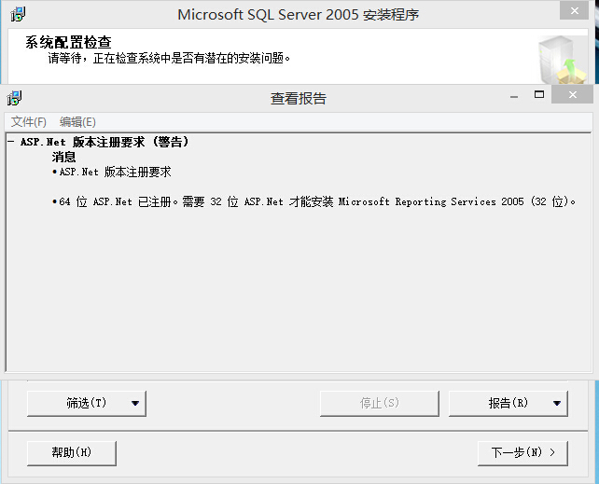Viewport: 599px width, 484px height.
Task: Click 下一步(N) to continue setup
Action: tap(522, 453)
